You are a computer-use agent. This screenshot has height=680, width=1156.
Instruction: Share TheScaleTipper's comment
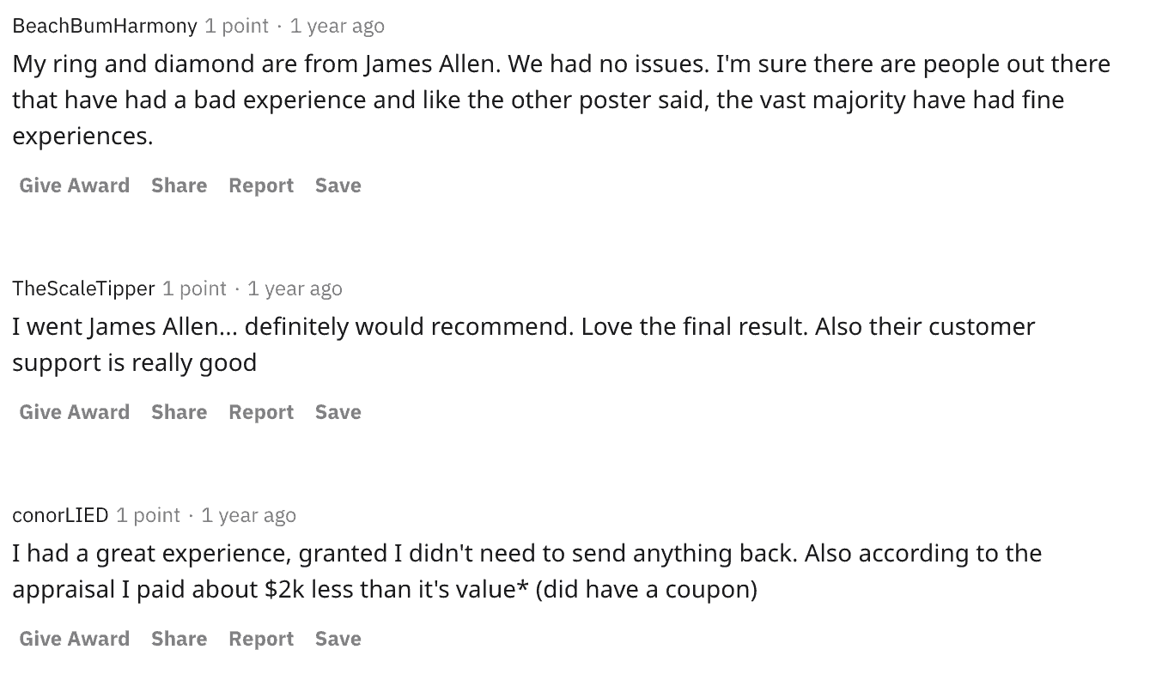tap(179, 412)
